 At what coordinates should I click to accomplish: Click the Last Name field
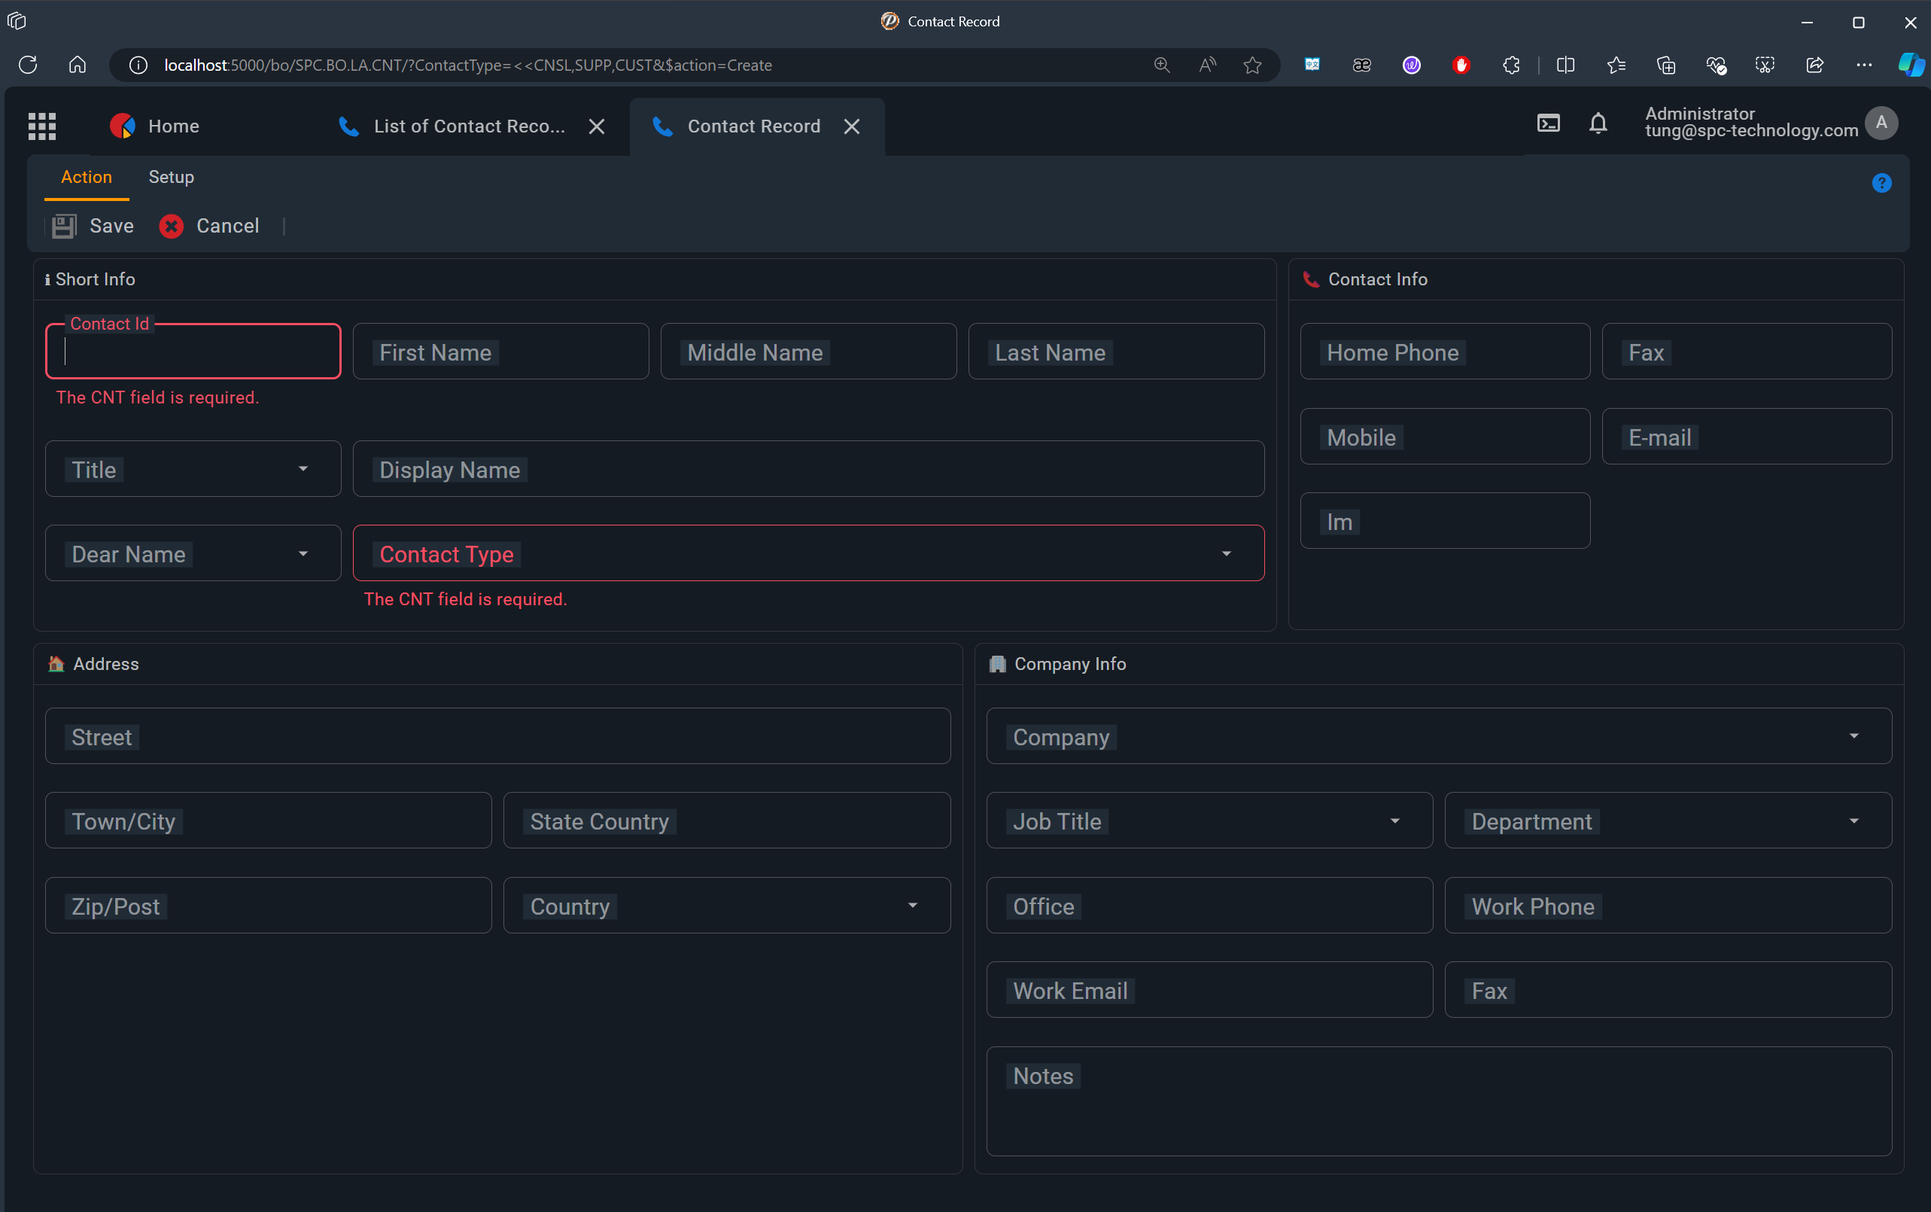pos(1116,351)
